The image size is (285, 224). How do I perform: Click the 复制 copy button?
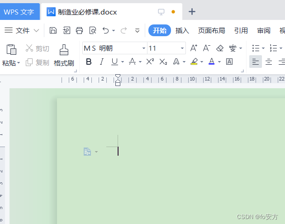click(38, 62)
